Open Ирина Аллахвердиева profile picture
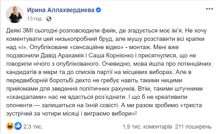The image size is (216, 134). tap(15, 14)
